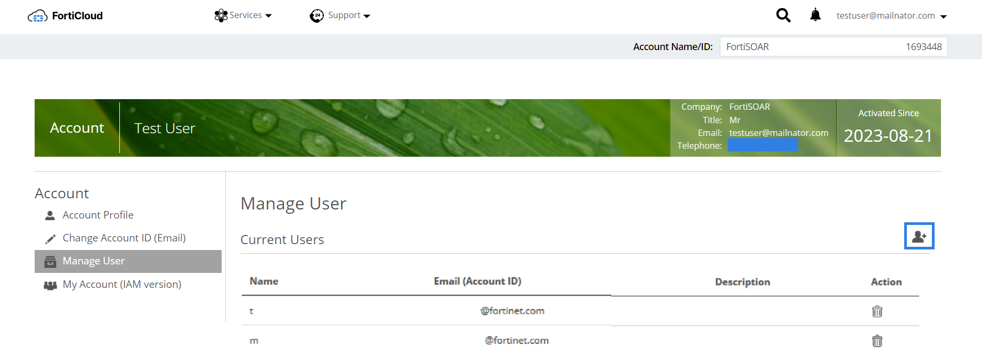Click the Test User banner name

click(x=165, y=128)
